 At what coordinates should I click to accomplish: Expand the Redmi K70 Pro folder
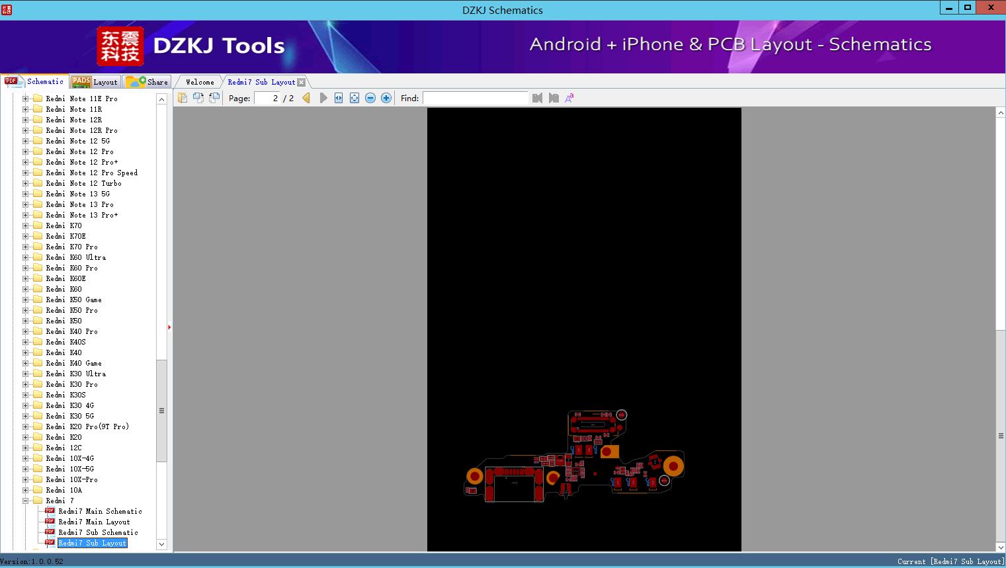click(x=26, y=247)
